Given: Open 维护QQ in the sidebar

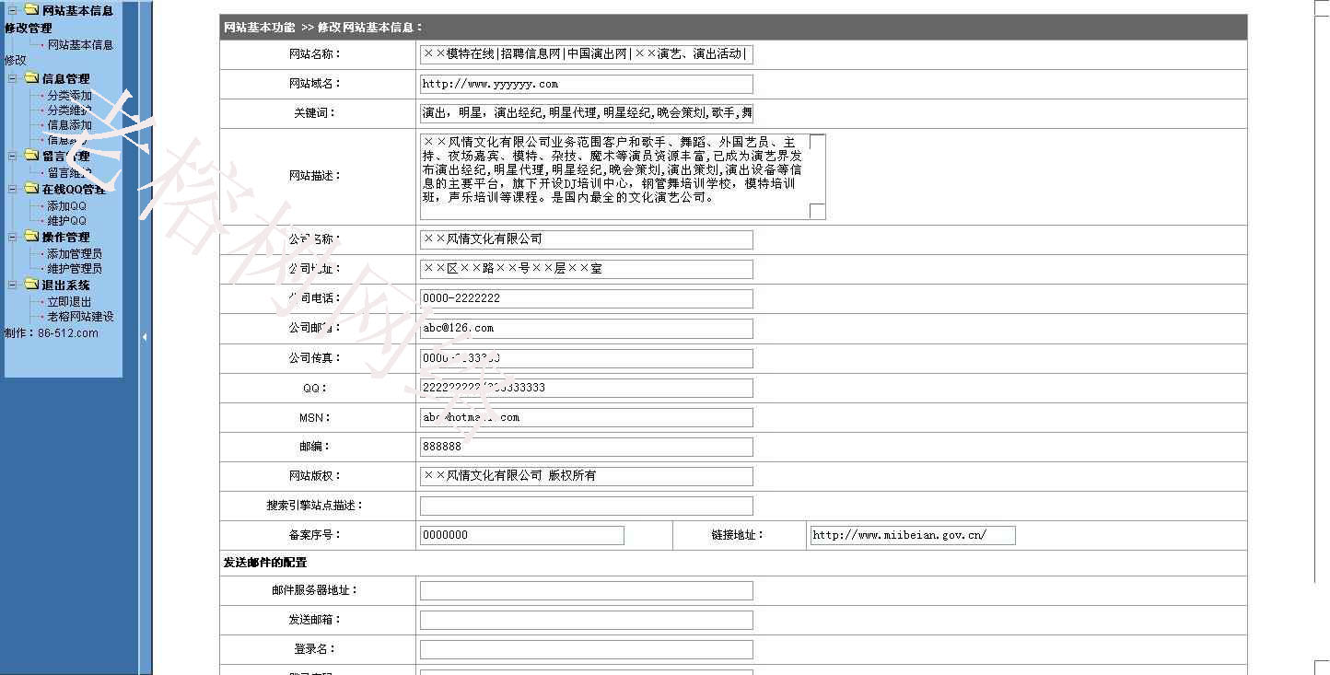Looking at the screenshot, I should click(x=66, y=220).
